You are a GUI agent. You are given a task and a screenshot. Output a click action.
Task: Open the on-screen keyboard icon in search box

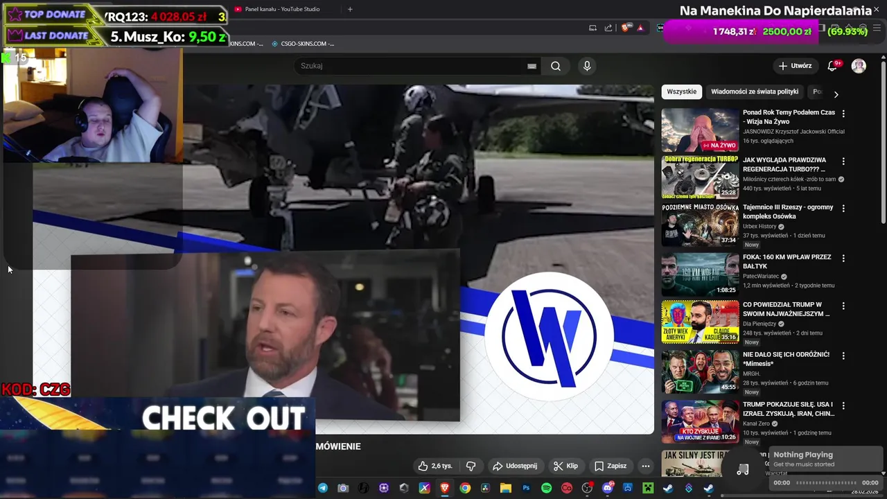(532, 66)
